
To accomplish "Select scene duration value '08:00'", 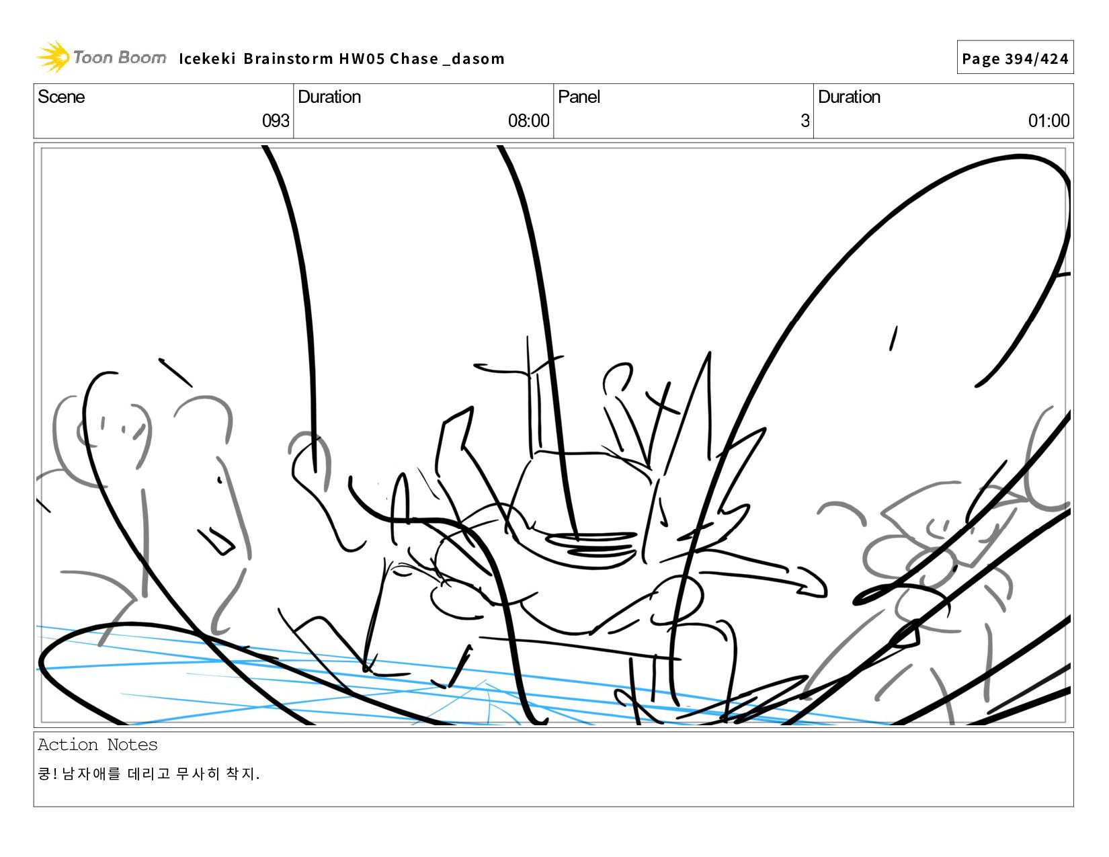I will pos(528,121).
